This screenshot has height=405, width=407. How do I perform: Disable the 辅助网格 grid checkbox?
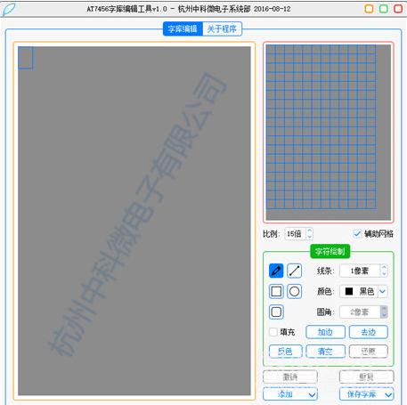[x=357, y=233]
